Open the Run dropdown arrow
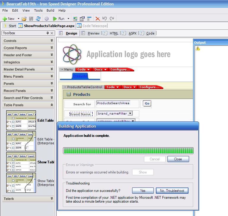Image resolution: width=228 pixels, height=216 pixels. pos(68,19)
